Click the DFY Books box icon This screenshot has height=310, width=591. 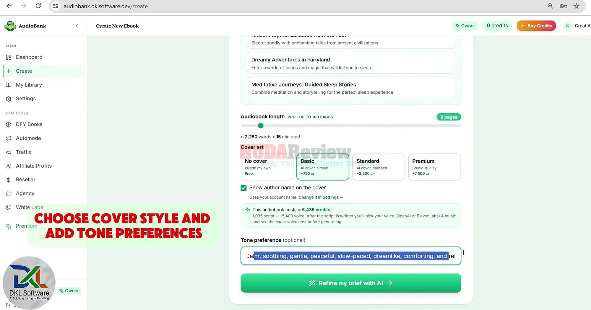[9, 125]
